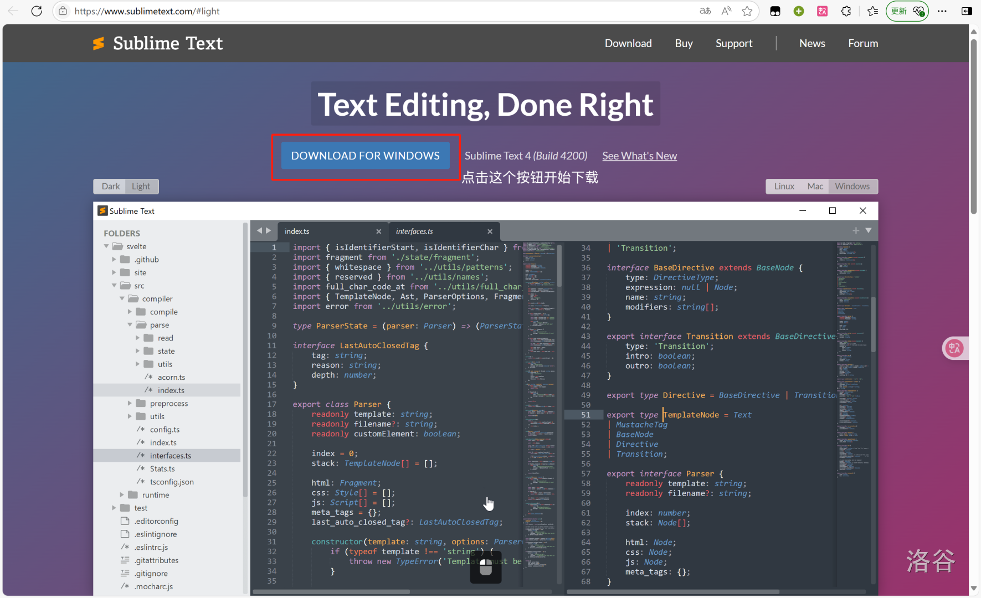The width and height of the screenshot is (981, 598).
Task: Reload the page with the refresh icon
Action: (37, 11)
